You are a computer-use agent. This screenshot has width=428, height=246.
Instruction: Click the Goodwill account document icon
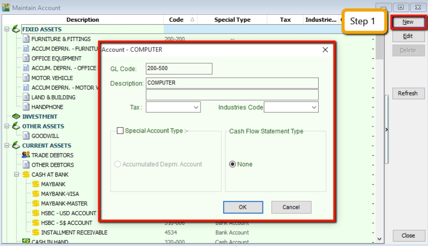(26, 136)
